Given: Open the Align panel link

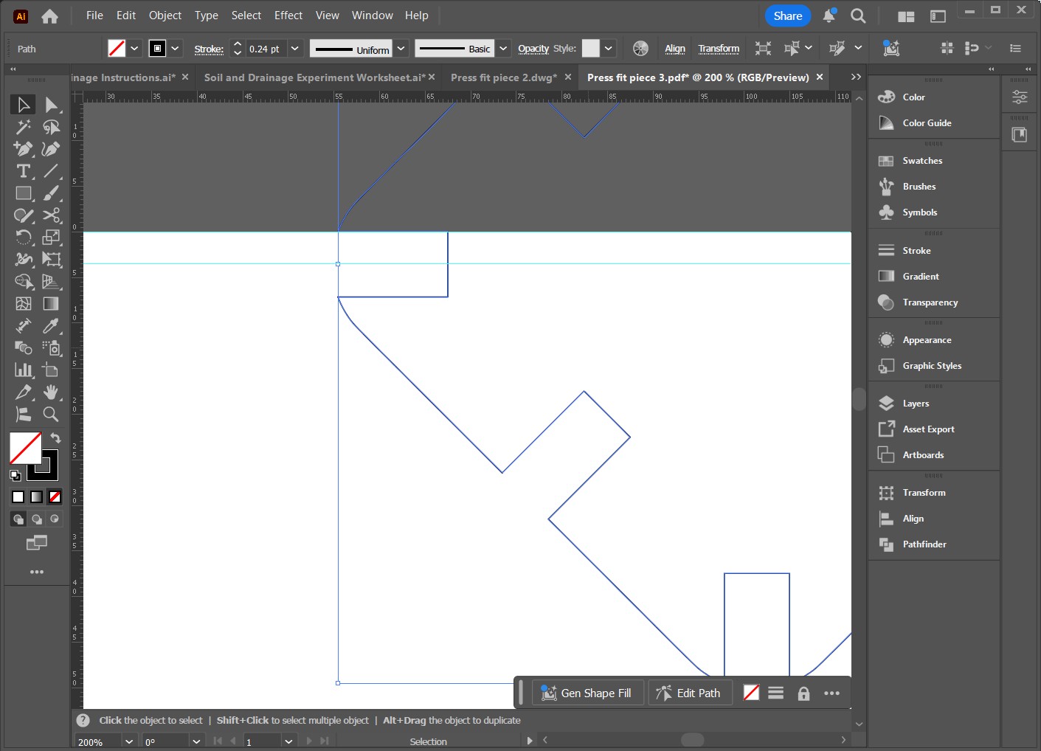Looking at the screenshot, I should [x=675, y=49].
